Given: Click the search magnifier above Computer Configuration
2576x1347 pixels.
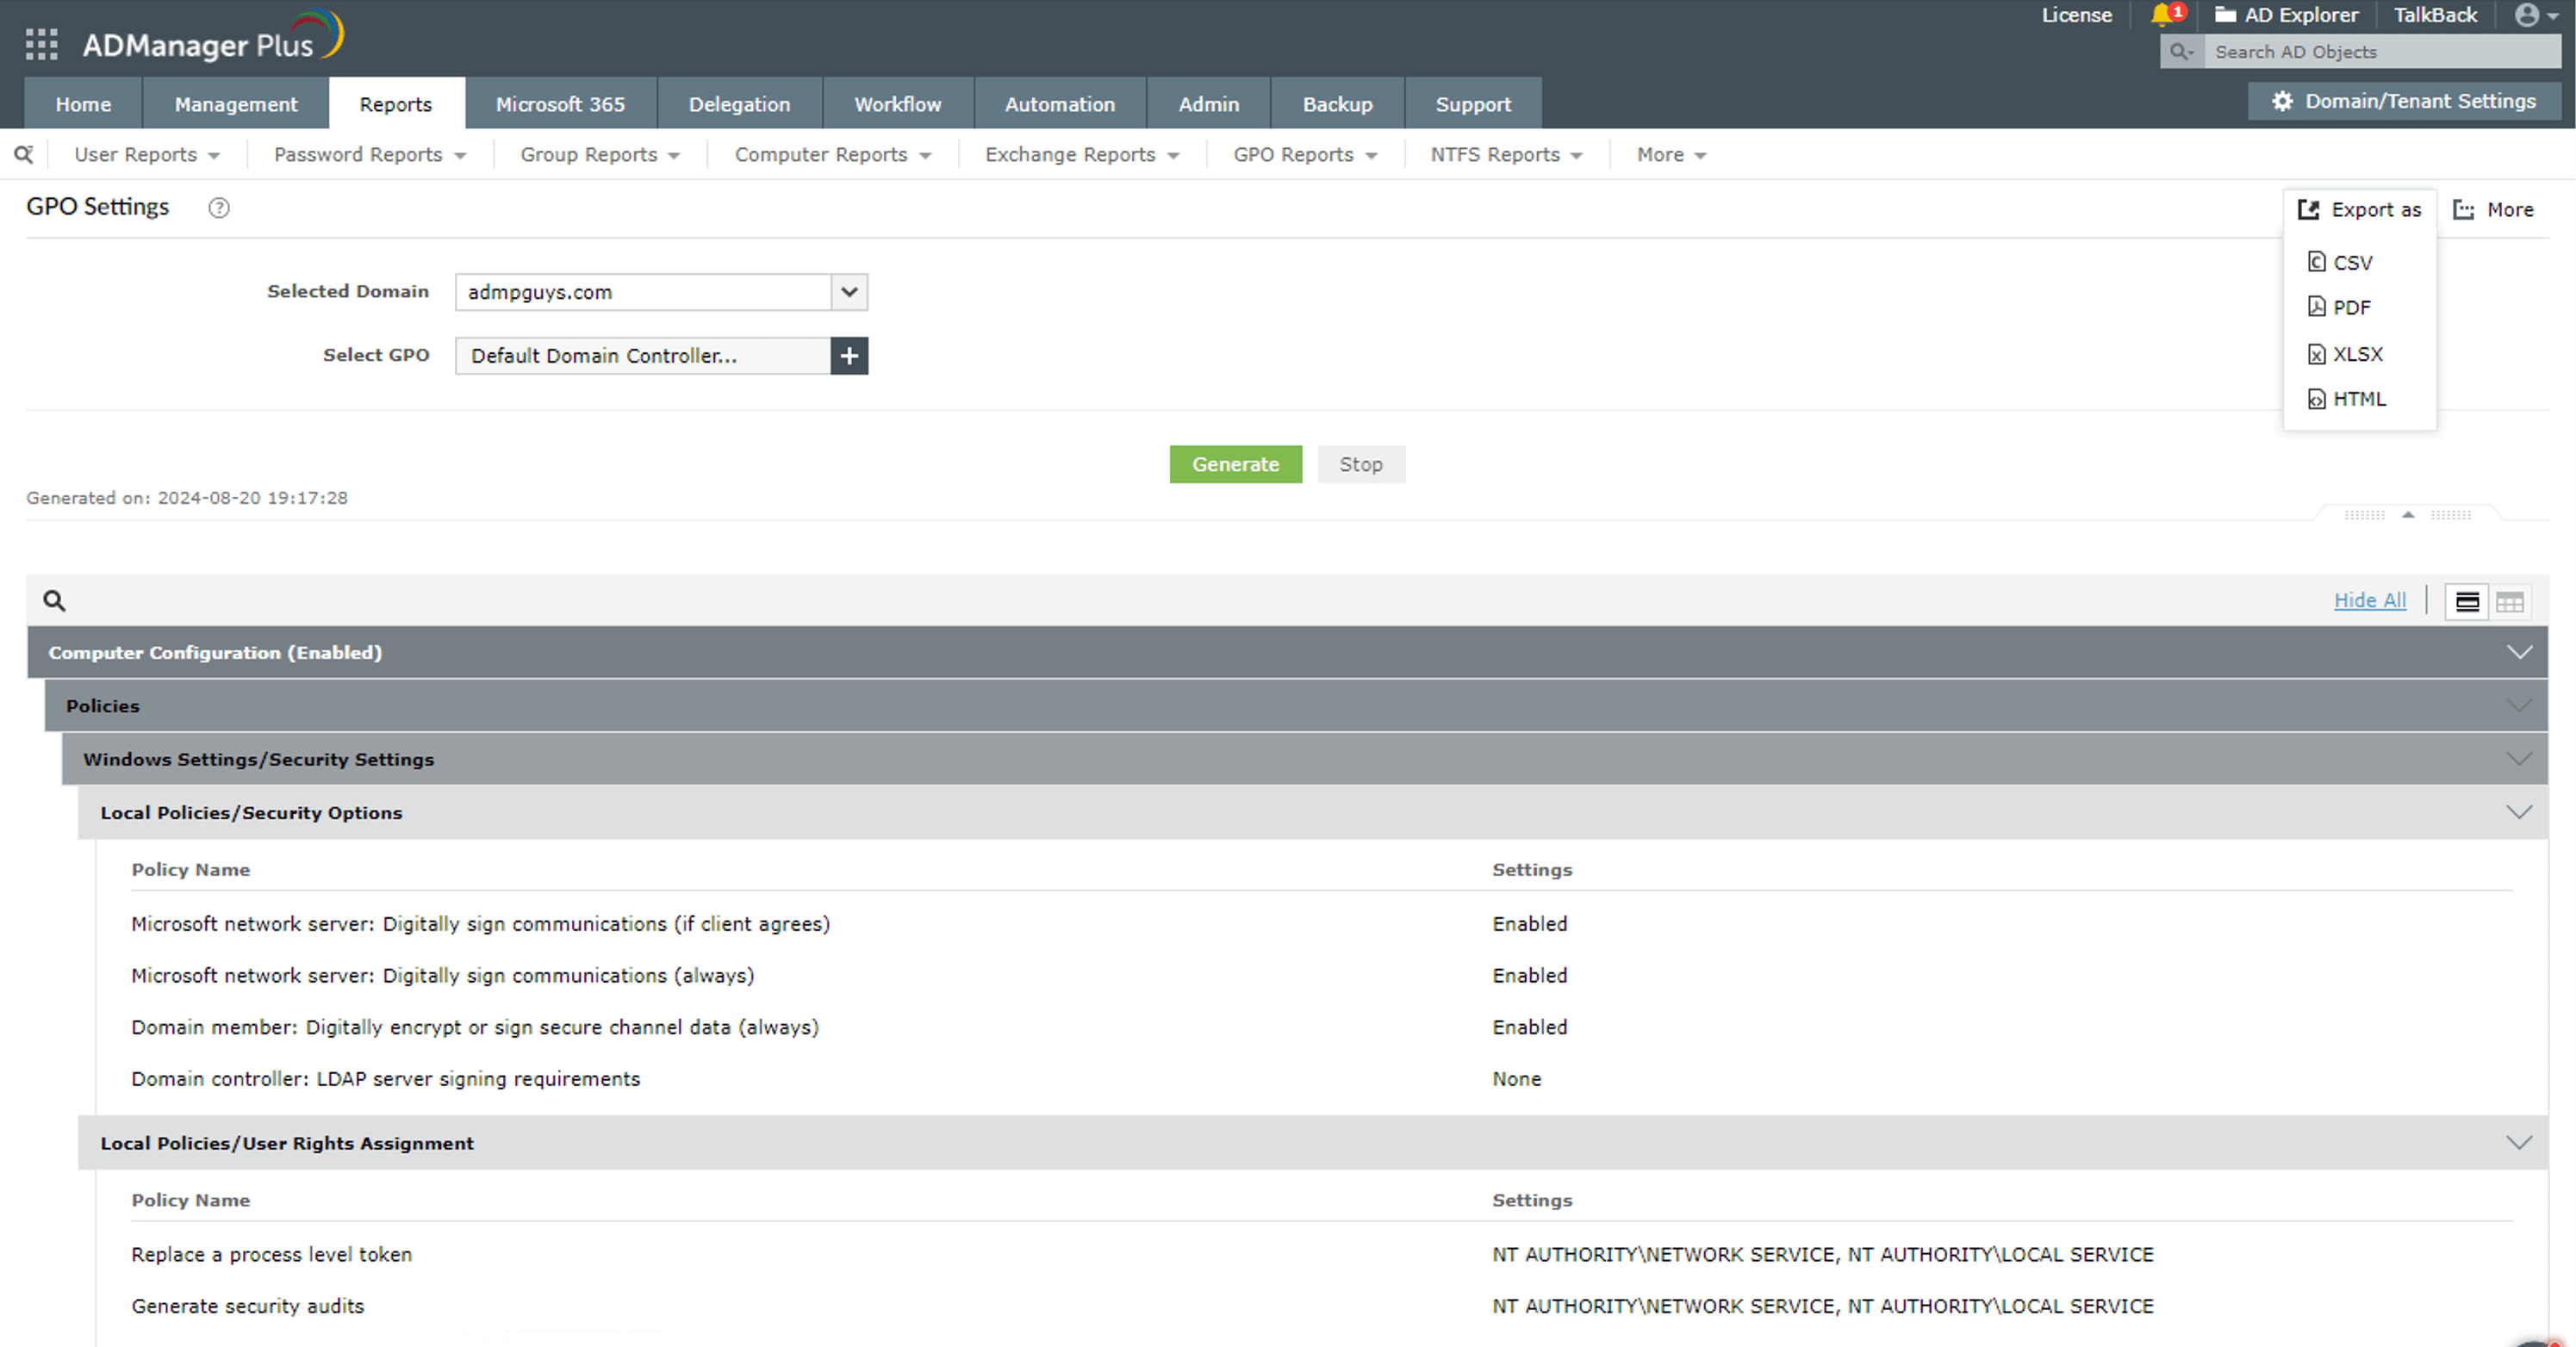Looking at the screenshot, I should 54,600.
